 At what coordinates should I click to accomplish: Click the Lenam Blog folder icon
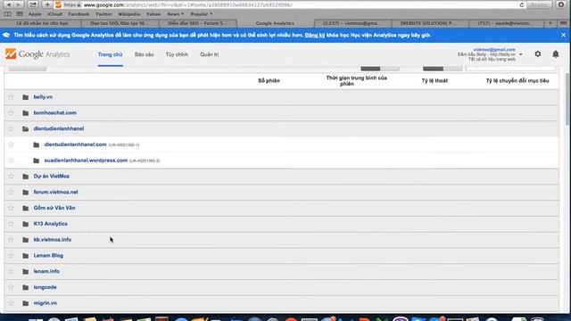(26, 256)
